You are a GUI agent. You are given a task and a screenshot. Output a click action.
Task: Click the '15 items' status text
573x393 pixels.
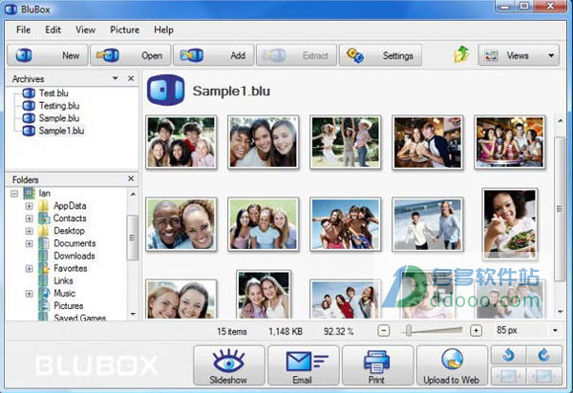pyautogui.click(x=232, y=331)
